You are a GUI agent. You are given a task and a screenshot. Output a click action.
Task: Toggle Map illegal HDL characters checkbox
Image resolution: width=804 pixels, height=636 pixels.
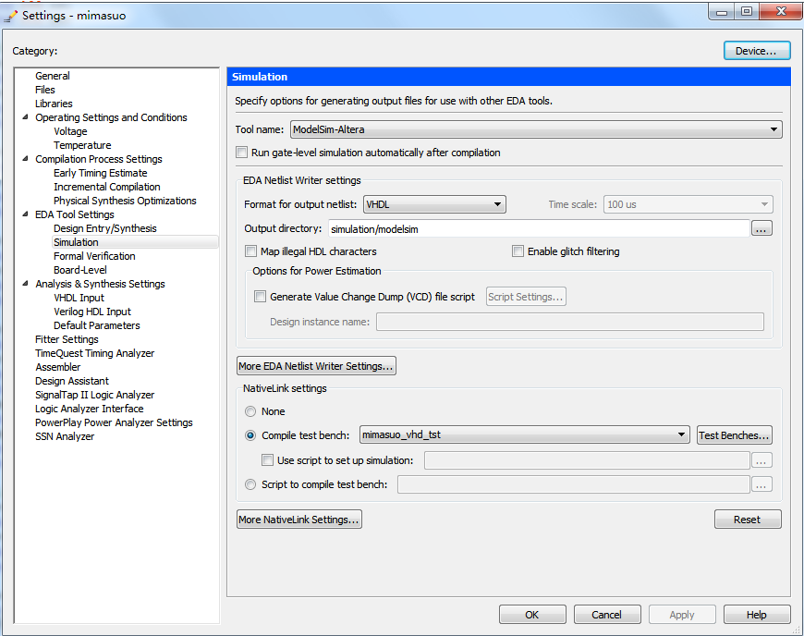pyautogui.click(x=250, y=251)
